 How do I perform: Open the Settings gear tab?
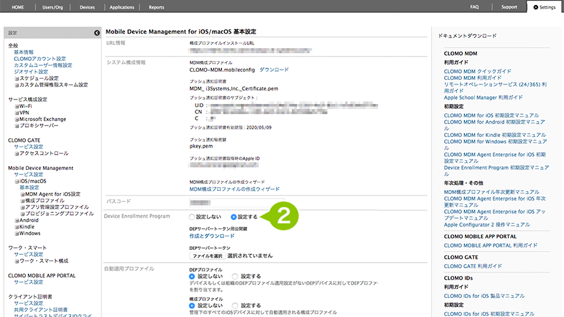[x=544, y=7]
